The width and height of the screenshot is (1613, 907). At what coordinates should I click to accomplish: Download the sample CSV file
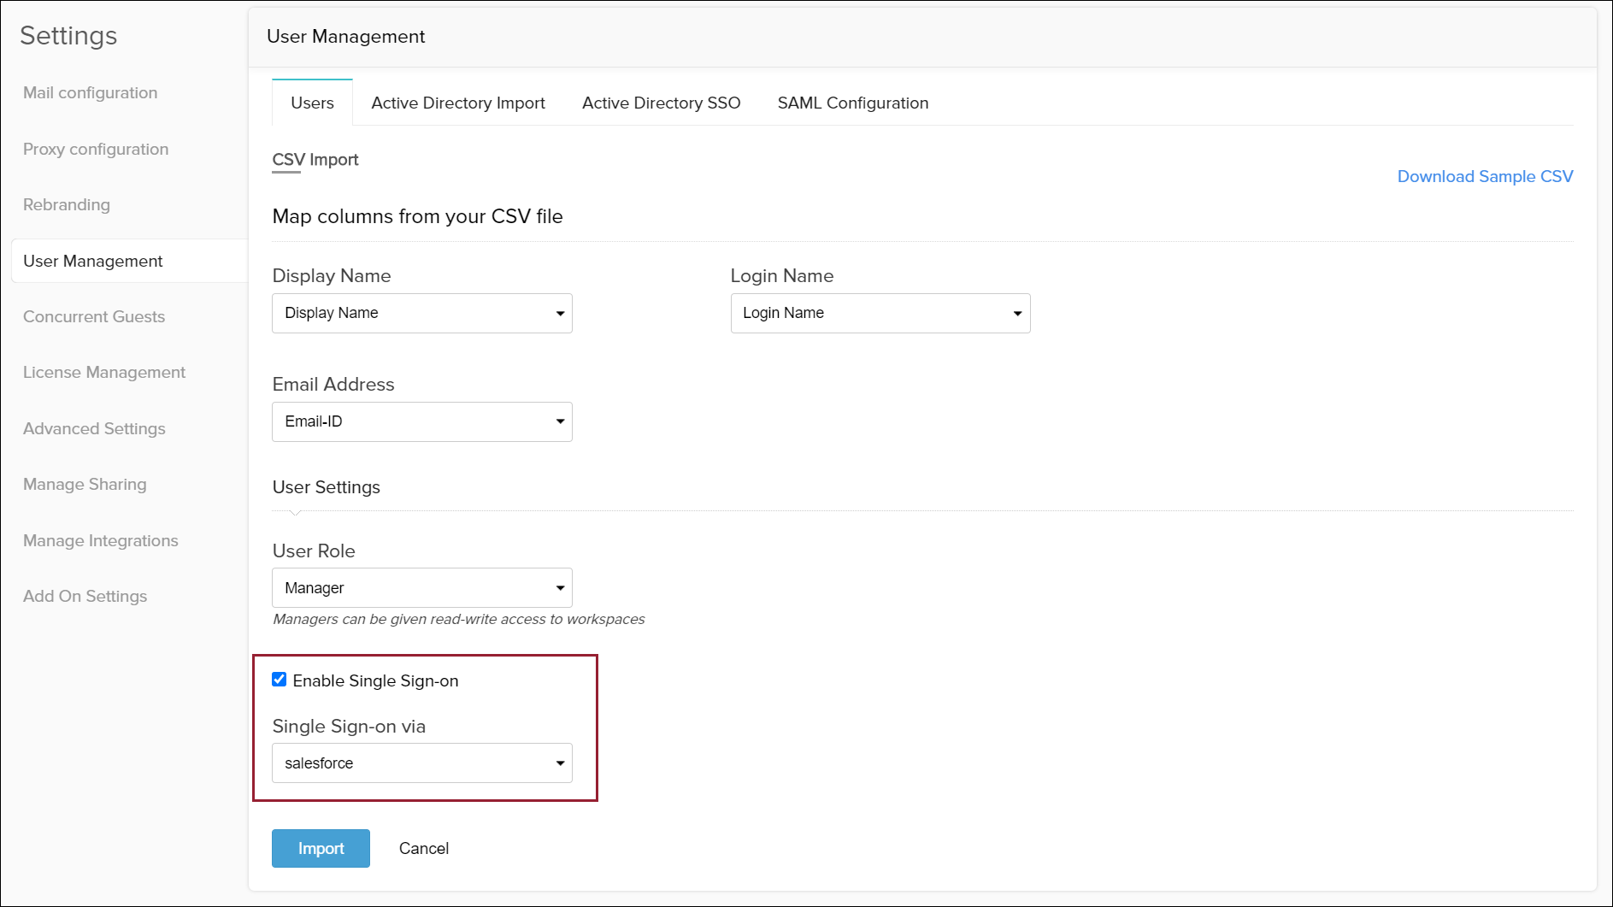coord(1484,177)
